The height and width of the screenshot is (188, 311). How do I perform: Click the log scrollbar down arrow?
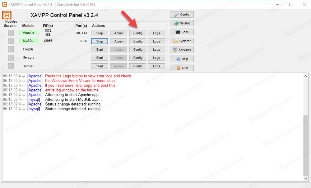(305, 178)
